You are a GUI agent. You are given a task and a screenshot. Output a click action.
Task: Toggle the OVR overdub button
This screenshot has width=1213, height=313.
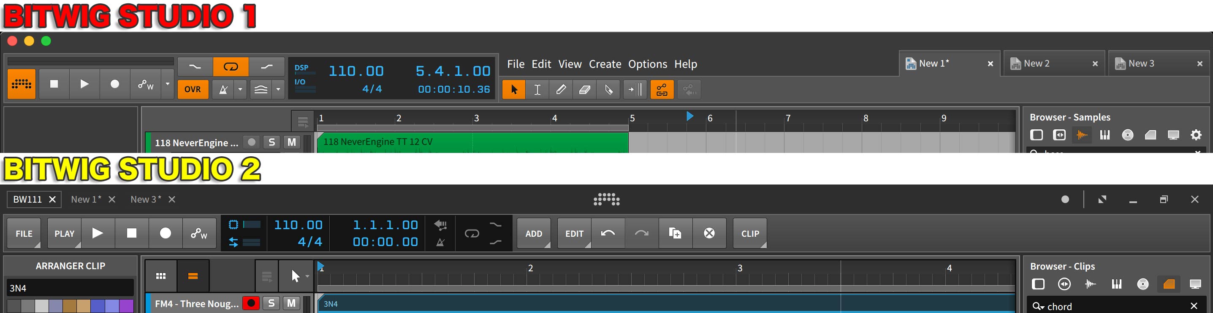pyautogui.click(x=193, y=89)
